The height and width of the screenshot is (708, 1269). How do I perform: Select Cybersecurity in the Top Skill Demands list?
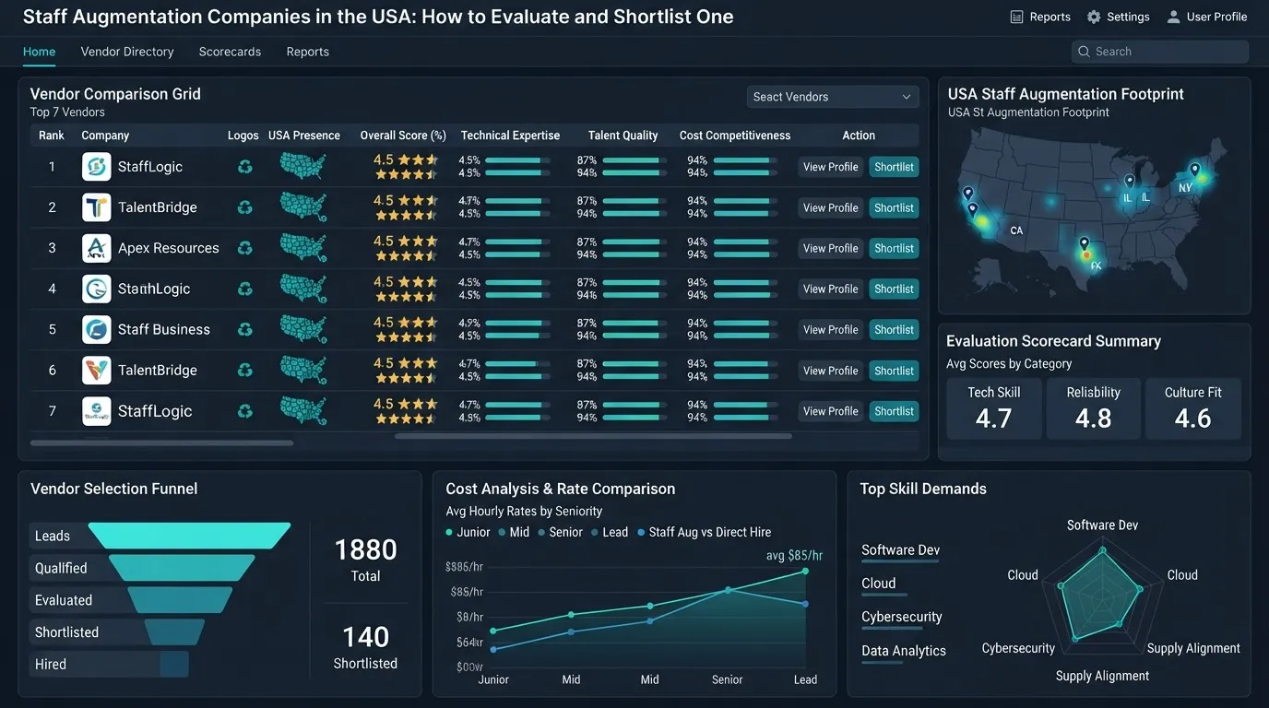click(x=901, y=617)
